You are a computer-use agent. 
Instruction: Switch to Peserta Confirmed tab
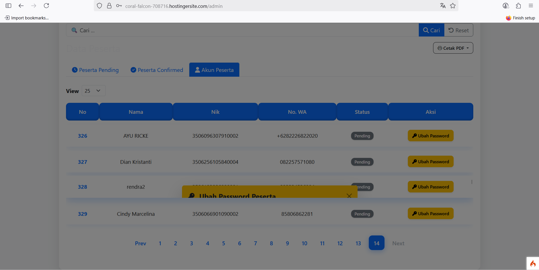[x=157, y=70]
